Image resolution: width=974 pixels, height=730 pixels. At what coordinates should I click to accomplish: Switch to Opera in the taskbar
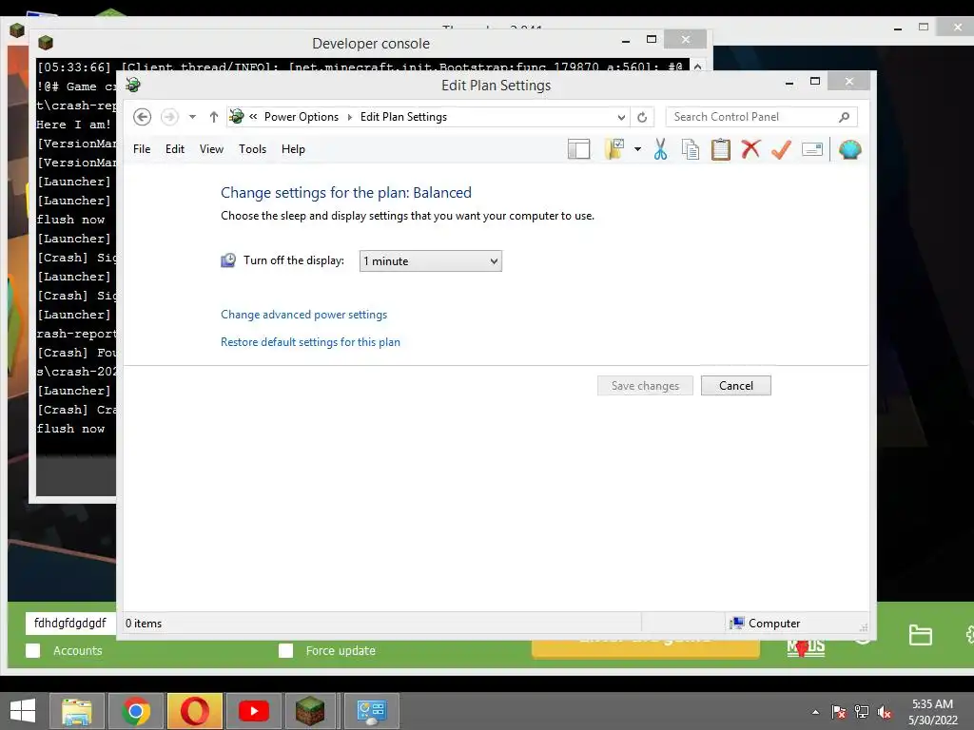pyautogui.click(x=194, y=711)
